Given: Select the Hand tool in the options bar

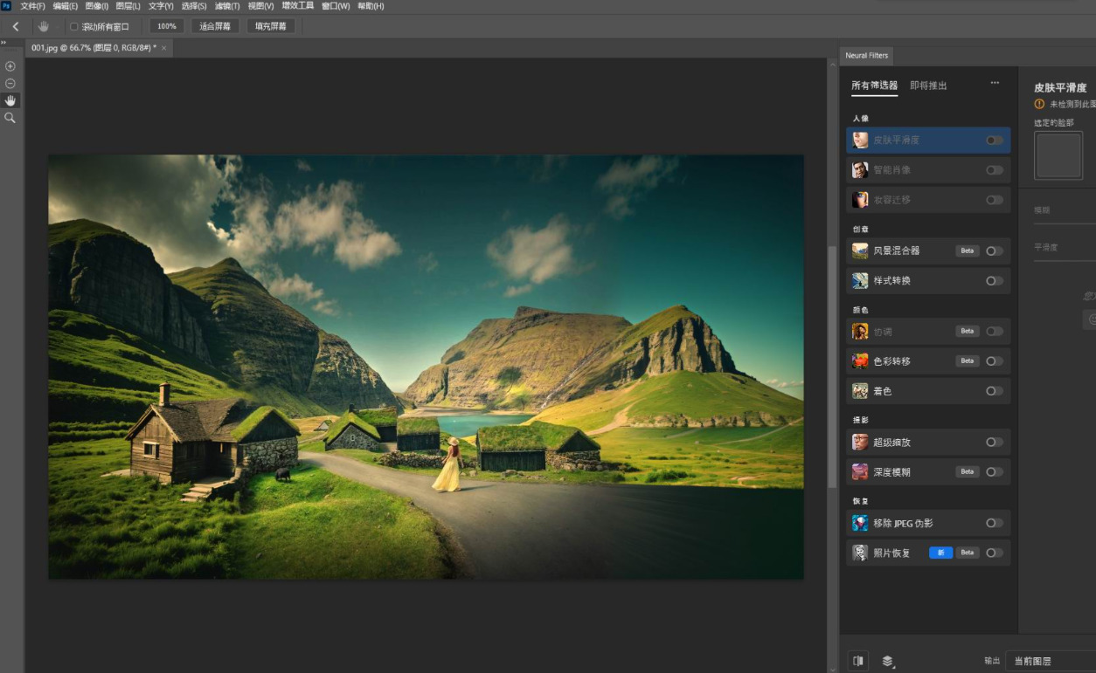Looking at the screenshot, I should 44,26.
